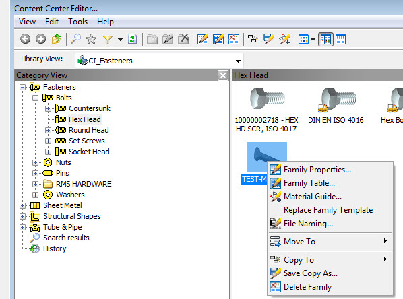Open the View menu
The image size is (403, 299).
[27, 22]
